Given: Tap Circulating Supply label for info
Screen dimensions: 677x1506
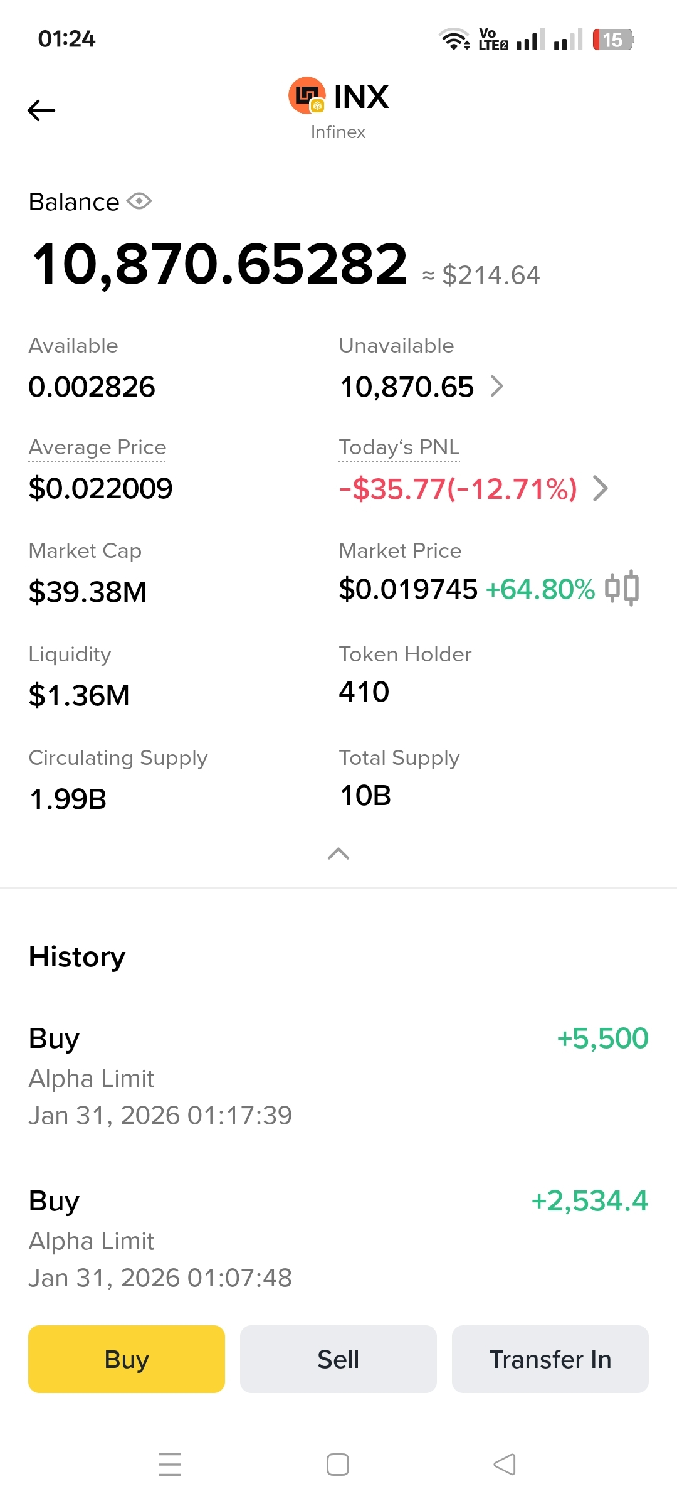Looking at the screenshot, I should click(118, 758).
